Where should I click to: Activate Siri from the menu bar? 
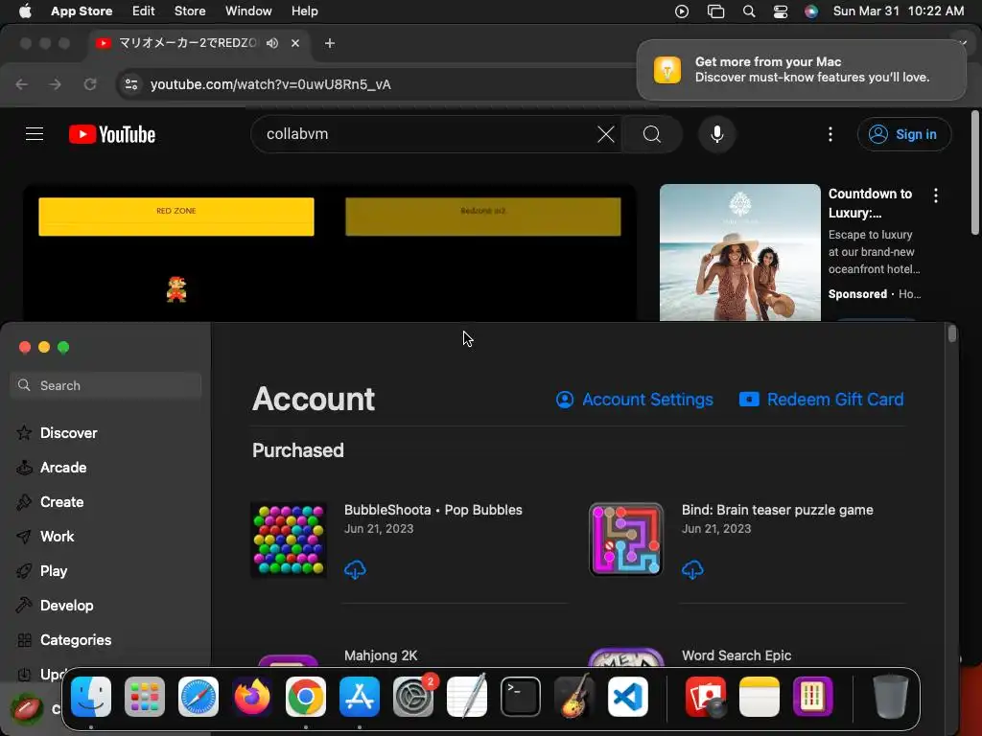pos(811,11)
